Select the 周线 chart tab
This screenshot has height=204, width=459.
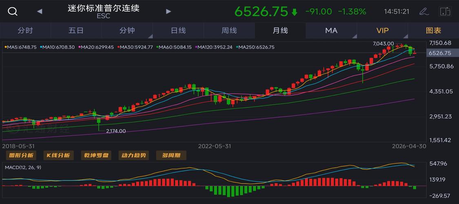click(229, 31)
